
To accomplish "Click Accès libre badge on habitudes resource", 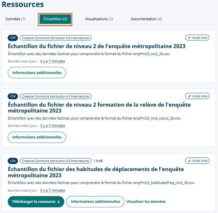I will point(197,161).
